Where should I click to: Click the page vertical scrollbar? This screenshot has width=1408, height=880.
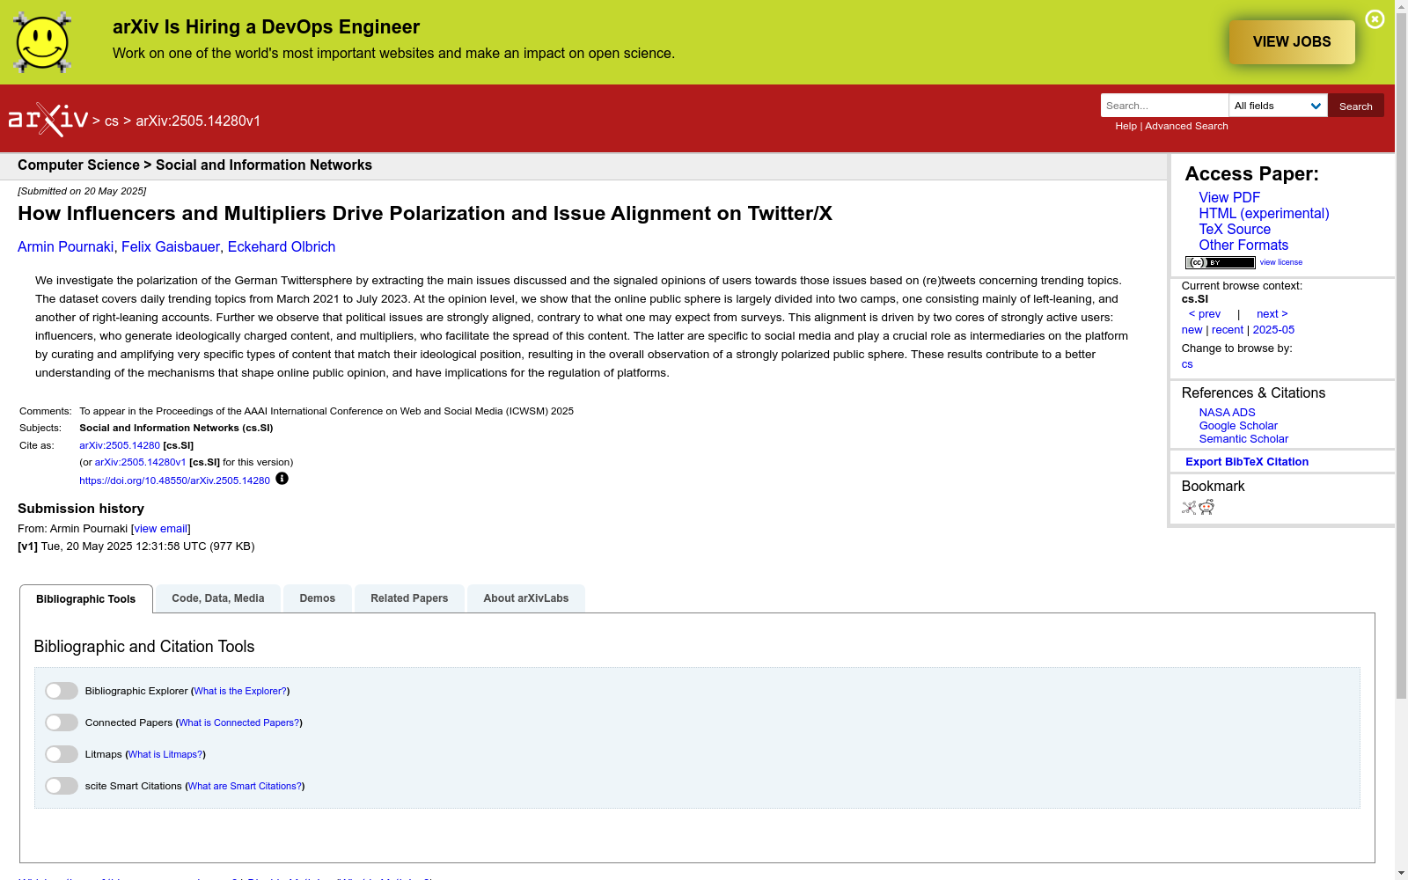1401,356
